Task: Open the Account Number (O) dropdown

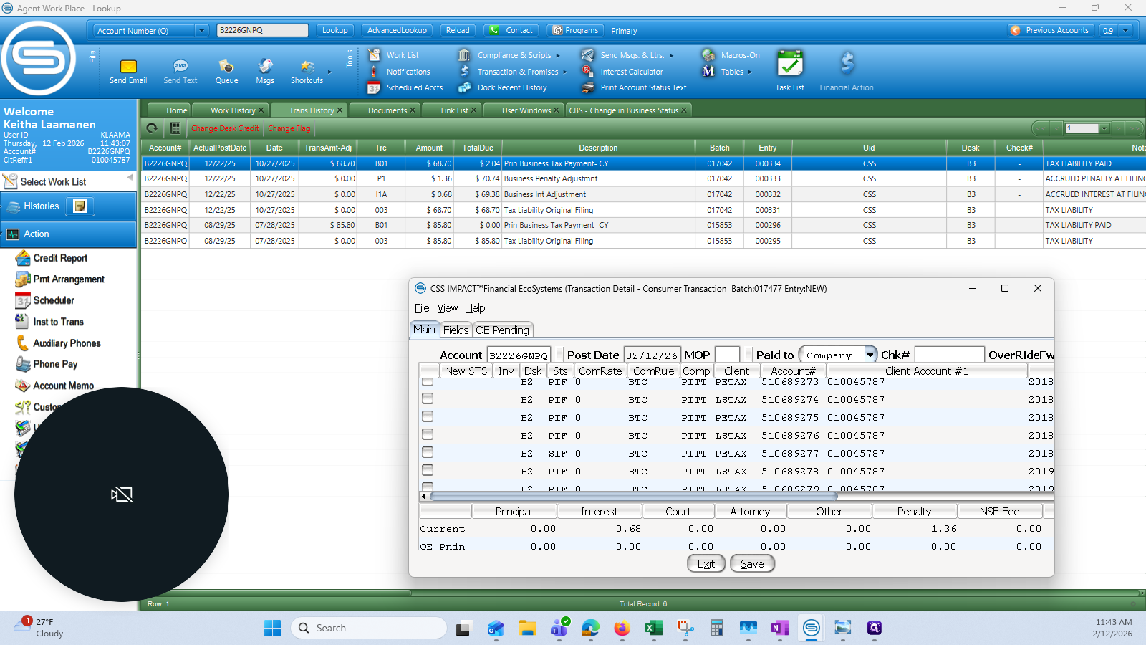Action: (x=201, y=30)
